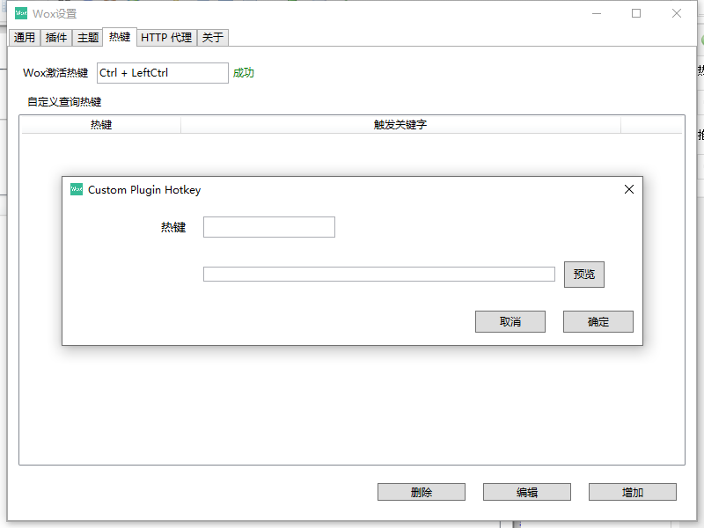Viewport: 704px width, 528px height.
Task: Click the 热键 column header
Action: point(101,124)
